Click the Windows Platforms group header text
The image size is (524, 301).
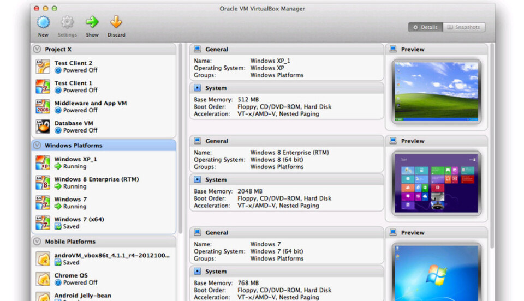tap(74, 146)
